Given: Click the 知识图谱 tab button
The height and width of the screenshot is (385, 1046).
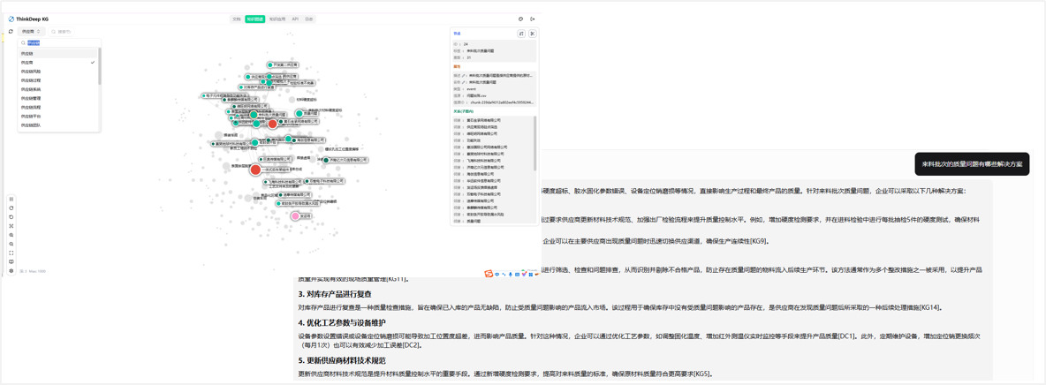Looking at the screenshot, I should point(254,19).
